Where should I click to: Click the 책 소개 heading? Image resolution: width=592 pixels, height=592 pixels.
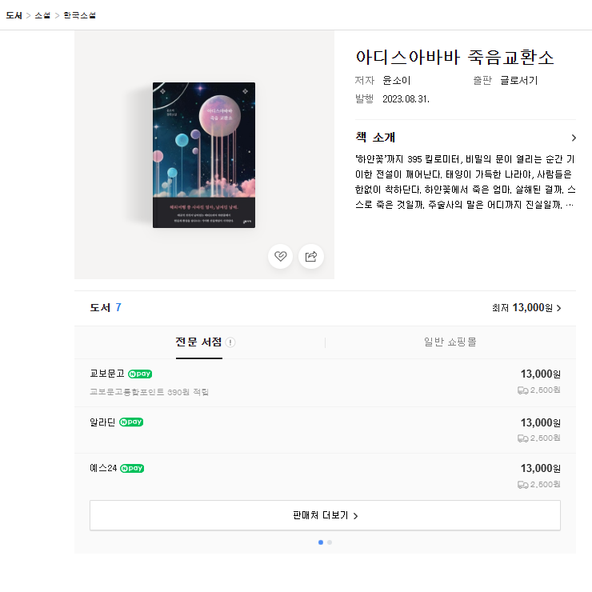tap(375, 137)
